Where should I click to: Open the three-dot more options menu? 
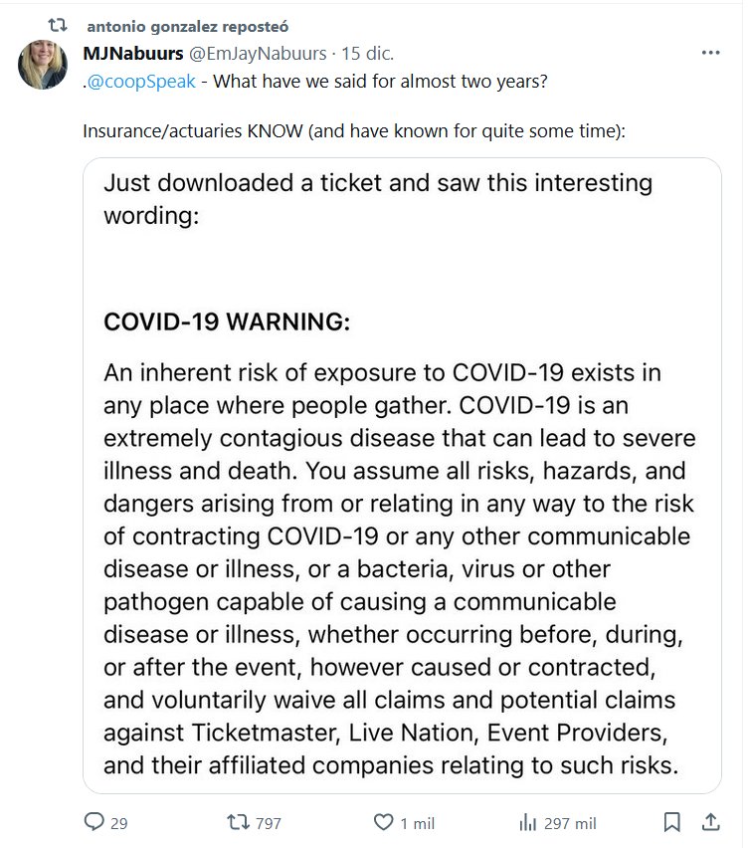pos(710,53)
